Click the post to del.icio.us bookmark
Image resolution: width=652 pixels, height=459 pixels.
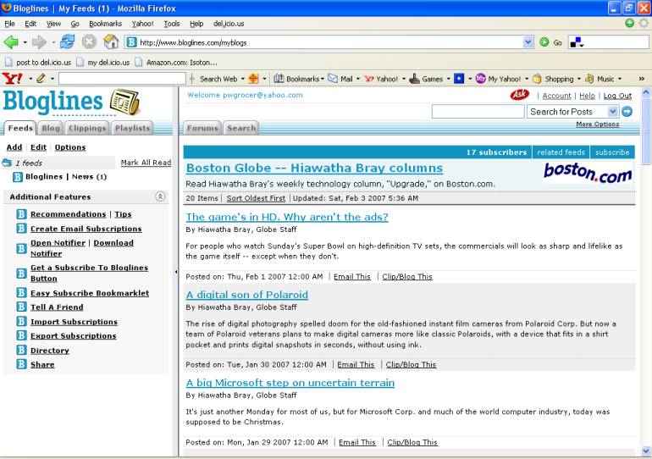click(38, 63)
